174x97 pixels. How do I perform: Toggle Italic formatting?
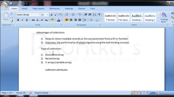point(22,20)
